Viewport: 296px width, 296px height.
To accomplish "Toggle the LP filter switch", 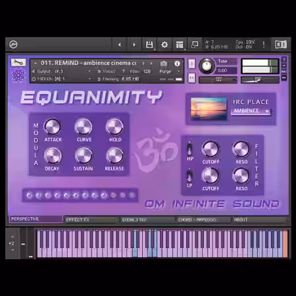I will pos(189,176).
